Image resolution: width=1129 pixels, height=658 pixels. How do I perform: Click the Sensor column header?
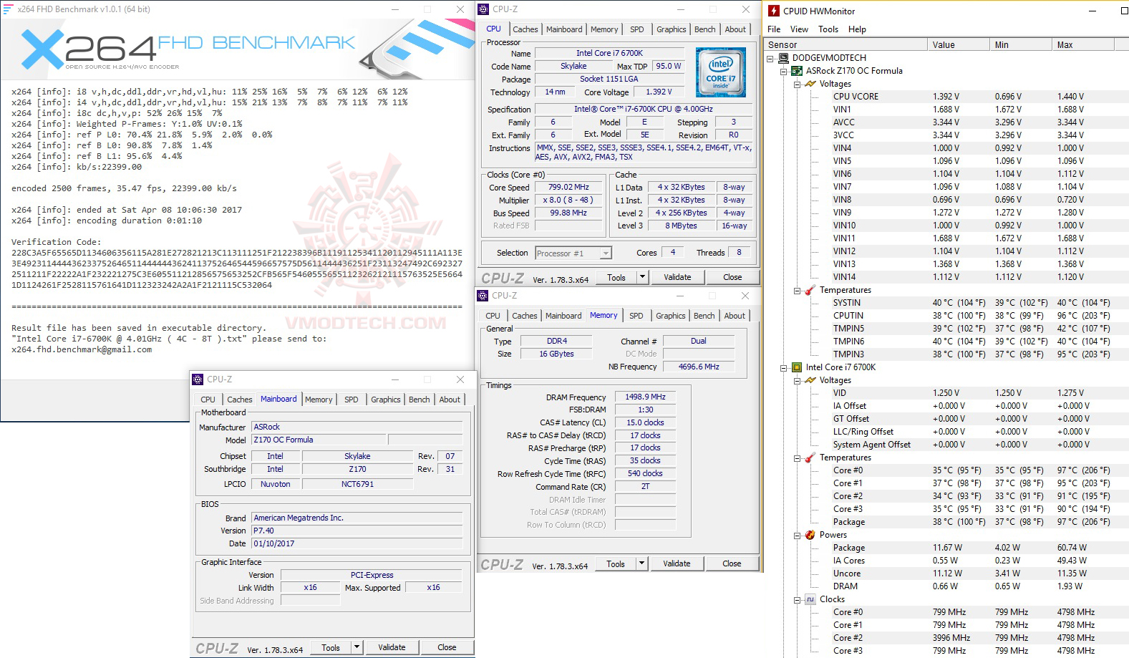tap(846, 44)
